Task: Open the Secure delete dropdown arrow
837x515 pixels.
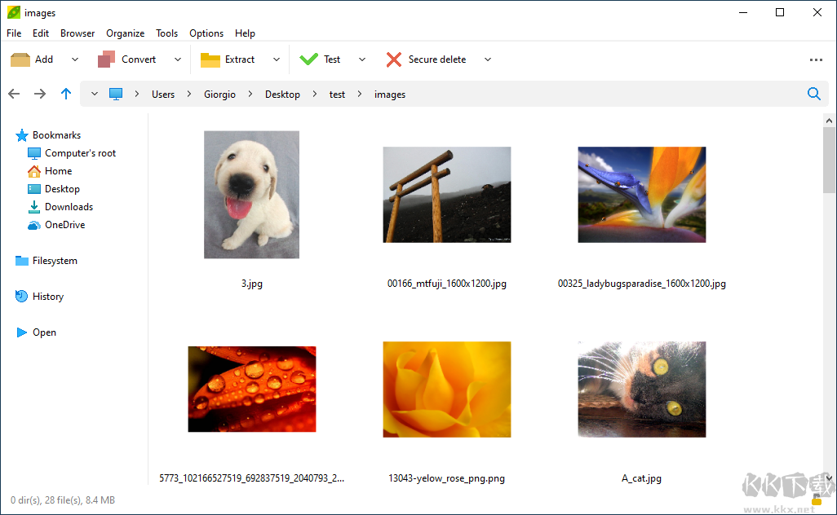Action: [x=488, y=59]
